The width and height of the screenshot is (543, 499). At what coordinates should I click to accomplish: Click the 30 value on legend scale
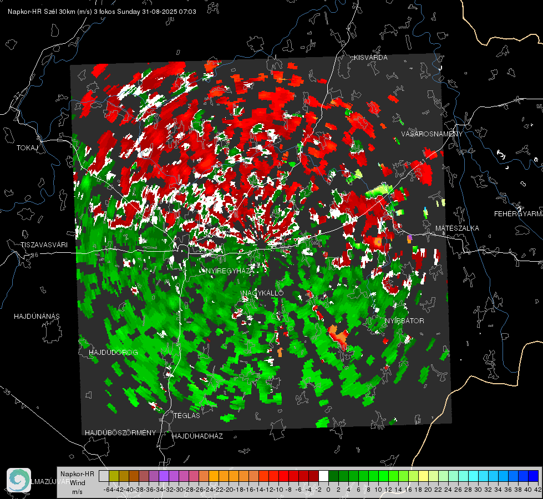tap(478, 490)
